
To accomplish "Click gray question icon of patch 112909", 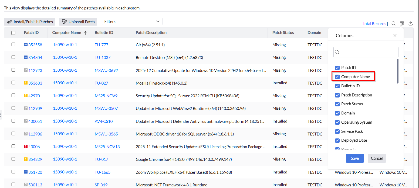I will [x=26, y=108].
